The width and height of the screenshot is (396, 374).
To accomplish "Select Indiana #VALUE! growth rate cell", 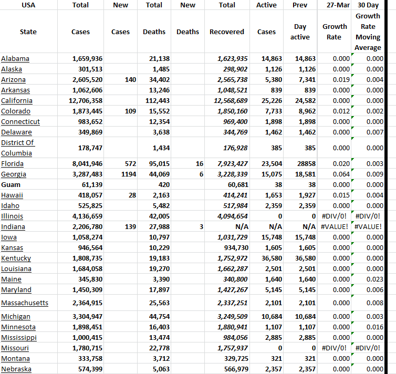I will coord(335,226).
